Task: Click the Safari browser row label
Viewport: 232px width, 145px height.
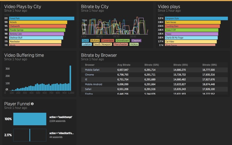Action: (x=88, y=89)
